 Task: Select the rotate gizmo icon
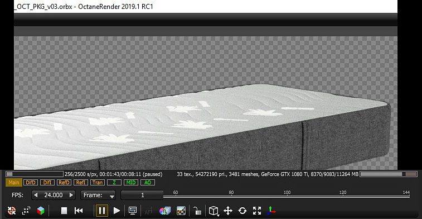[x=242, y=211]
